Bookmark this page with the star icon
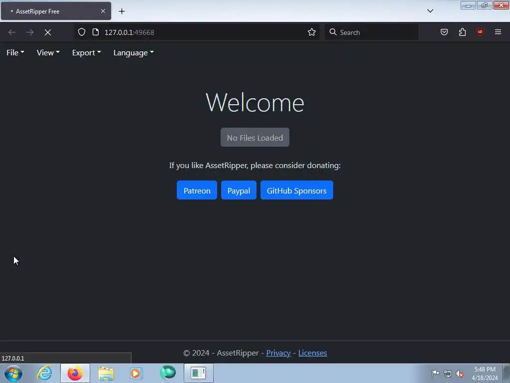Screen dimensions: 510x383 pos(312,32)
